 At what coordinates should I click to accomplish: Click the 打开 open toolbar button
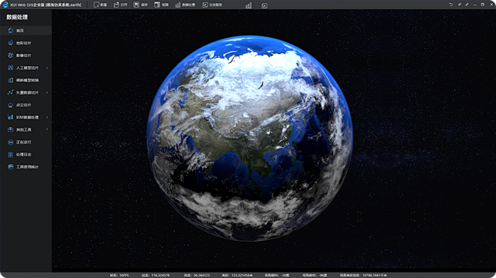[120, 5]
